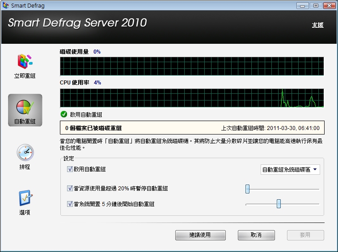Open the 自動重組系統磁碟區 dropdown

tap(290, 170)
